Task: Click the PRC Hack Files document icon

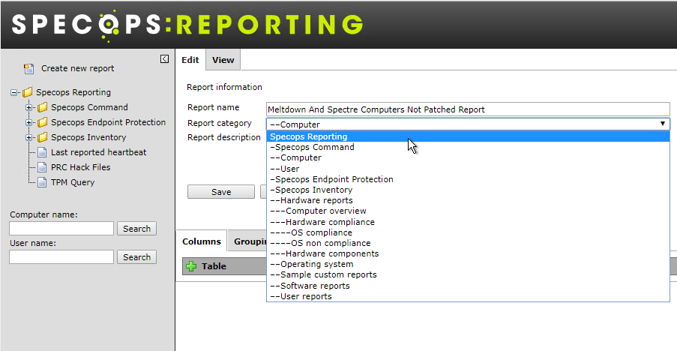Action: coord(42,167)
